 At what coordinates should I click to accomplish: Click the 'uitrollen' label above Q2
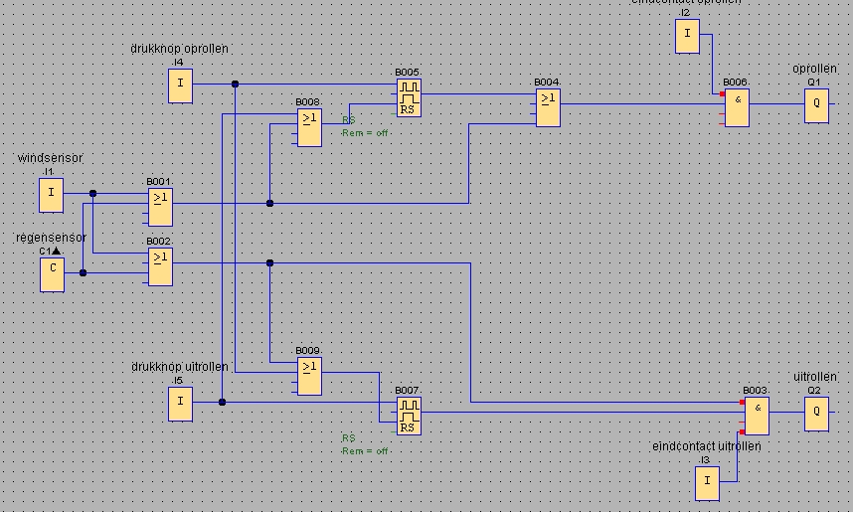[815, 377]
